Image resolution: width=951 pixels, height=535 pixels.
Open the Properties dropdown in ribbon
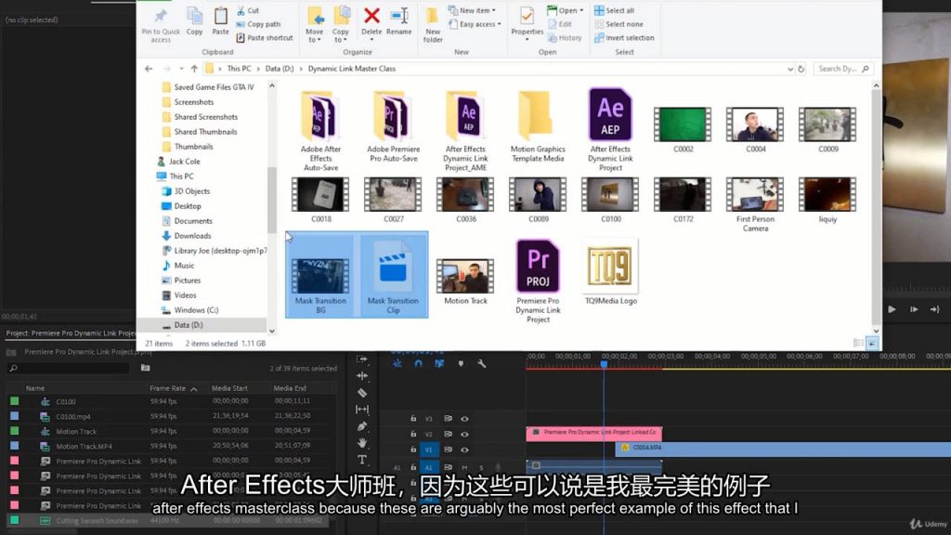pos(528,39)
